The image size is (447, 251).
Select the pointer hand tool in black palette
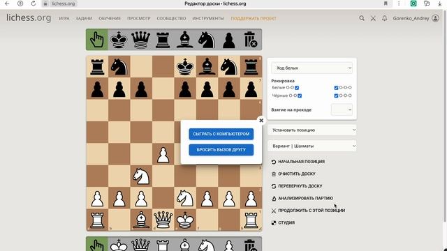pyautogui.click(x=97, y=40)
